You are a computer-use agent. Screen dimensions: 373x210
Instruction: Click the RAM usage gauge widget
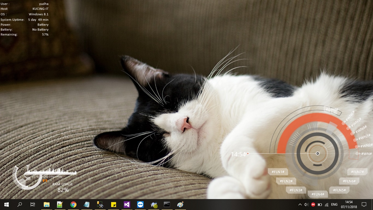click(x=63, y=187)
